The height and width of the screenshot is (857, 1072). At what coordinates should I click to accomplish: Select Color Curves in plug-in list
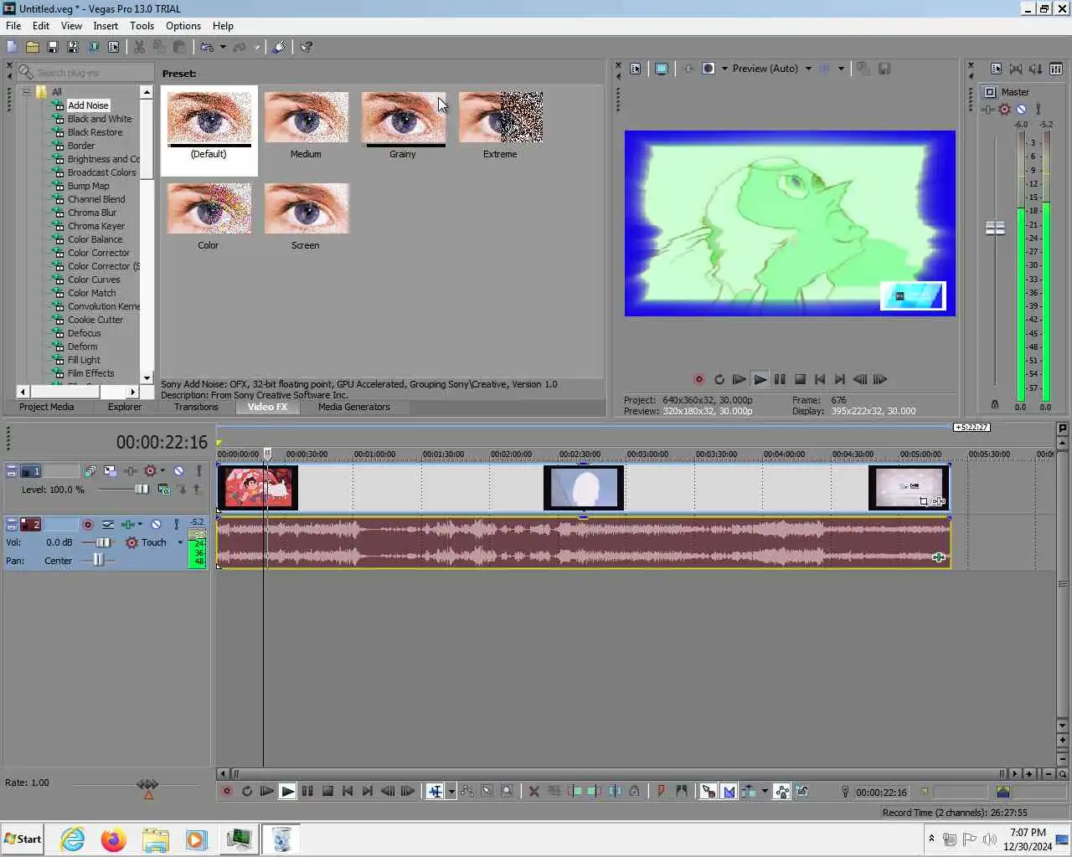[94, 280]
